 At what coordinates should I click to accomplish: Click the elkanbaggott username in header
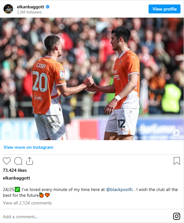click(x=31, y=7)
